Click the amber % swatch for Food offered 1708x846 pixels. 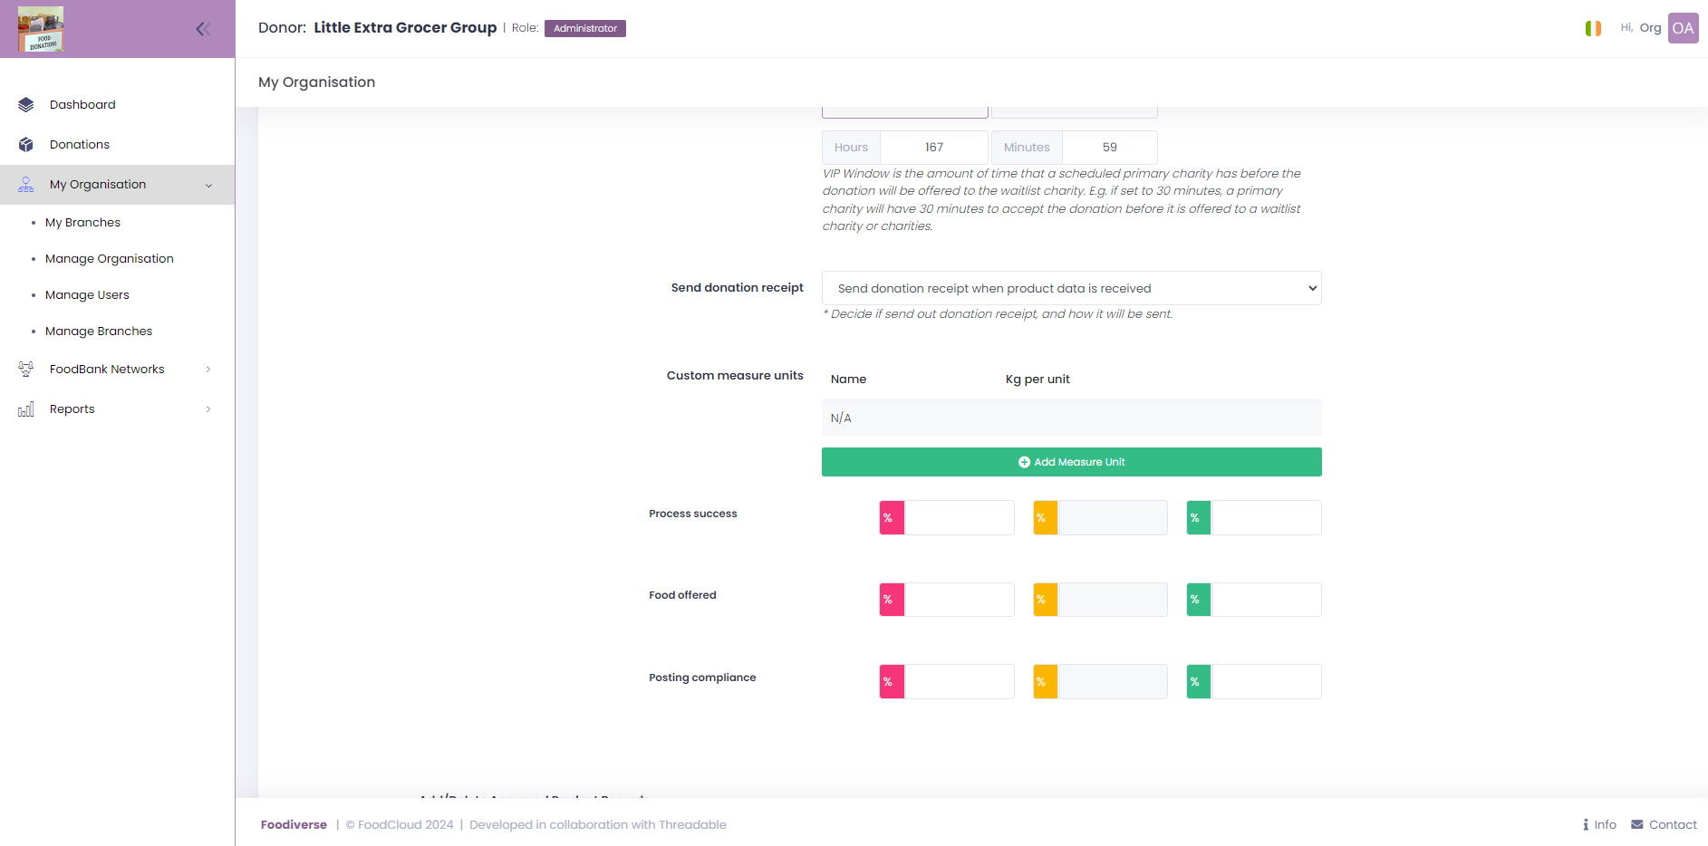click(x=1046, y=600)
